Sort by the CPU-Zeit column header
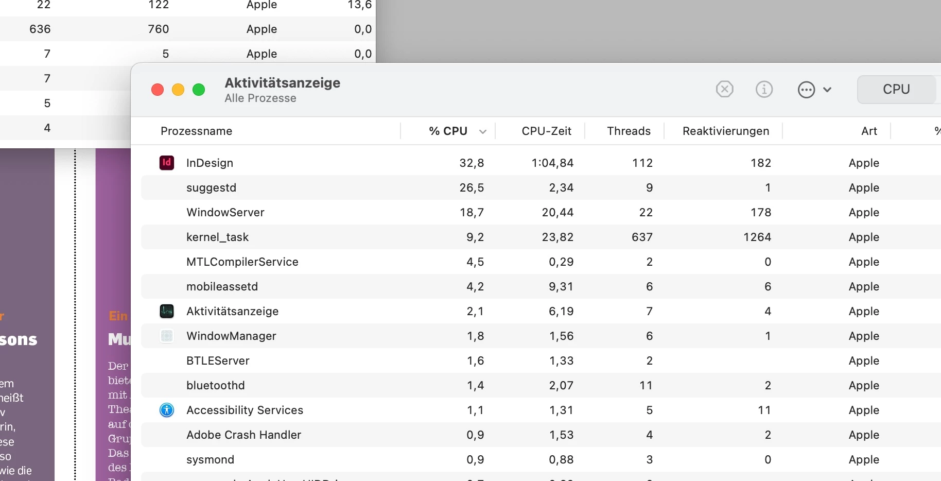941x481 pixels. (546, 131)
